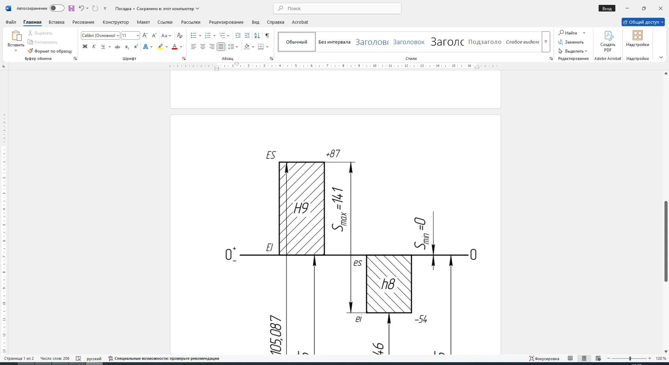Image resolution: width=669 pixels, height=365 pixels.
Task: Click the Sort A-Z icon
Action: (257, 36)
